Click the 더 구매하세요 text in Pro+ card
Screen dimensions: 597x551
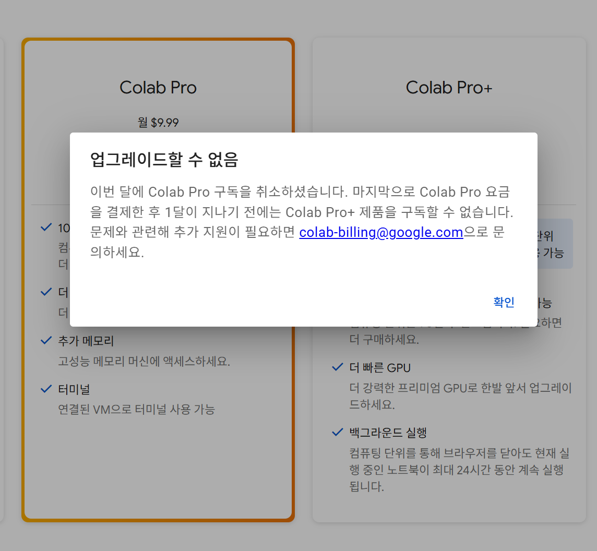tap(384, 339)
